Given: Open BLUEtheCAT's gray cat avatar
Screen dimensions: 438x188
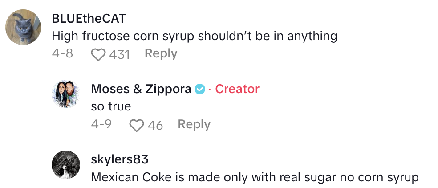Looking at the screenshot, I should [23, 27].
